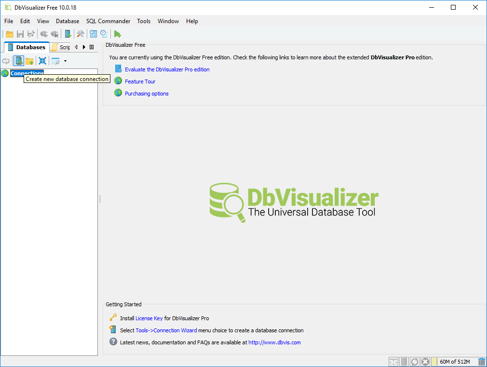Open the Window menu
Viewport: 487px width, 367px height.
pos(168,21)
